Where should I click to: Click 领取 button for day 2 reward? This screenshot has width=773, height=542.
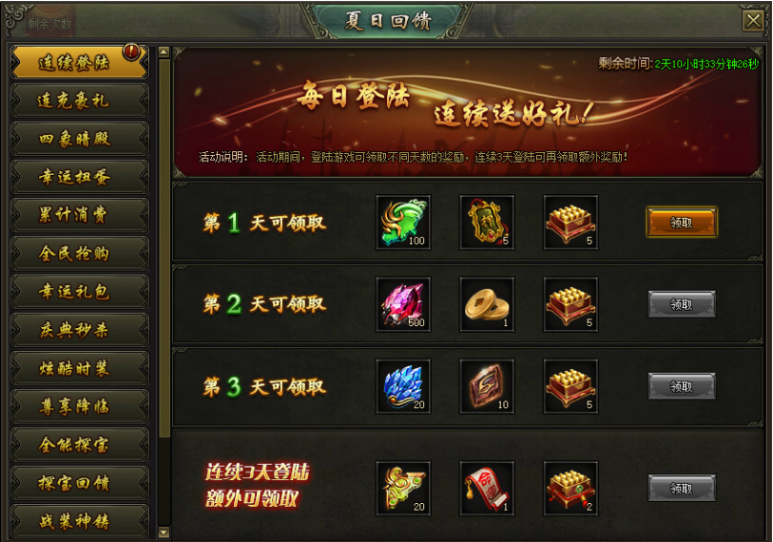click(x=682, y=304)
